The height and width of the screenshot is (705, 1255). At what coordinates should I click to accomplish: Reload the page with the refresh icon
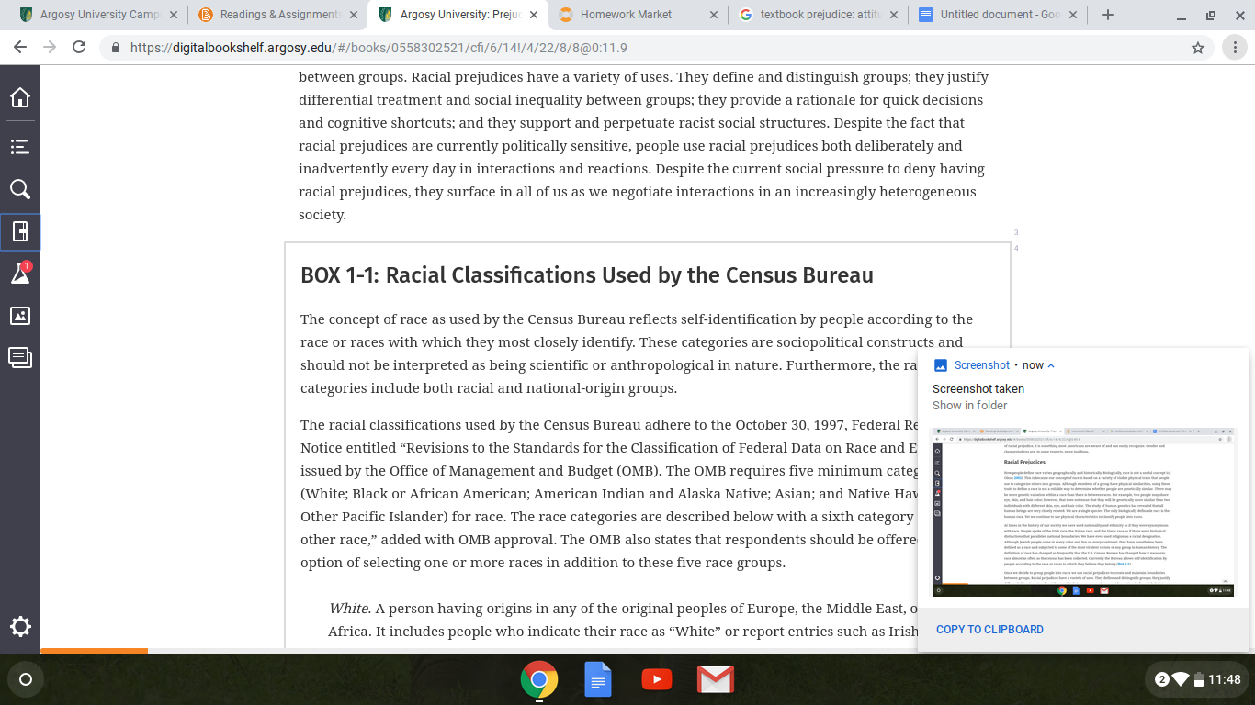pyautogui.click(x=79, y=48)
